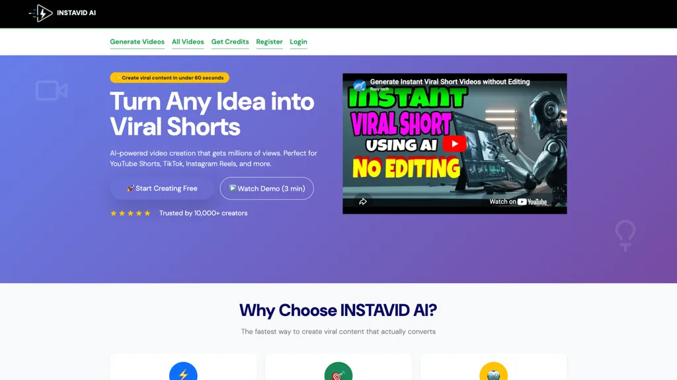Click the Busy tech channel avatar

point(359,85)
